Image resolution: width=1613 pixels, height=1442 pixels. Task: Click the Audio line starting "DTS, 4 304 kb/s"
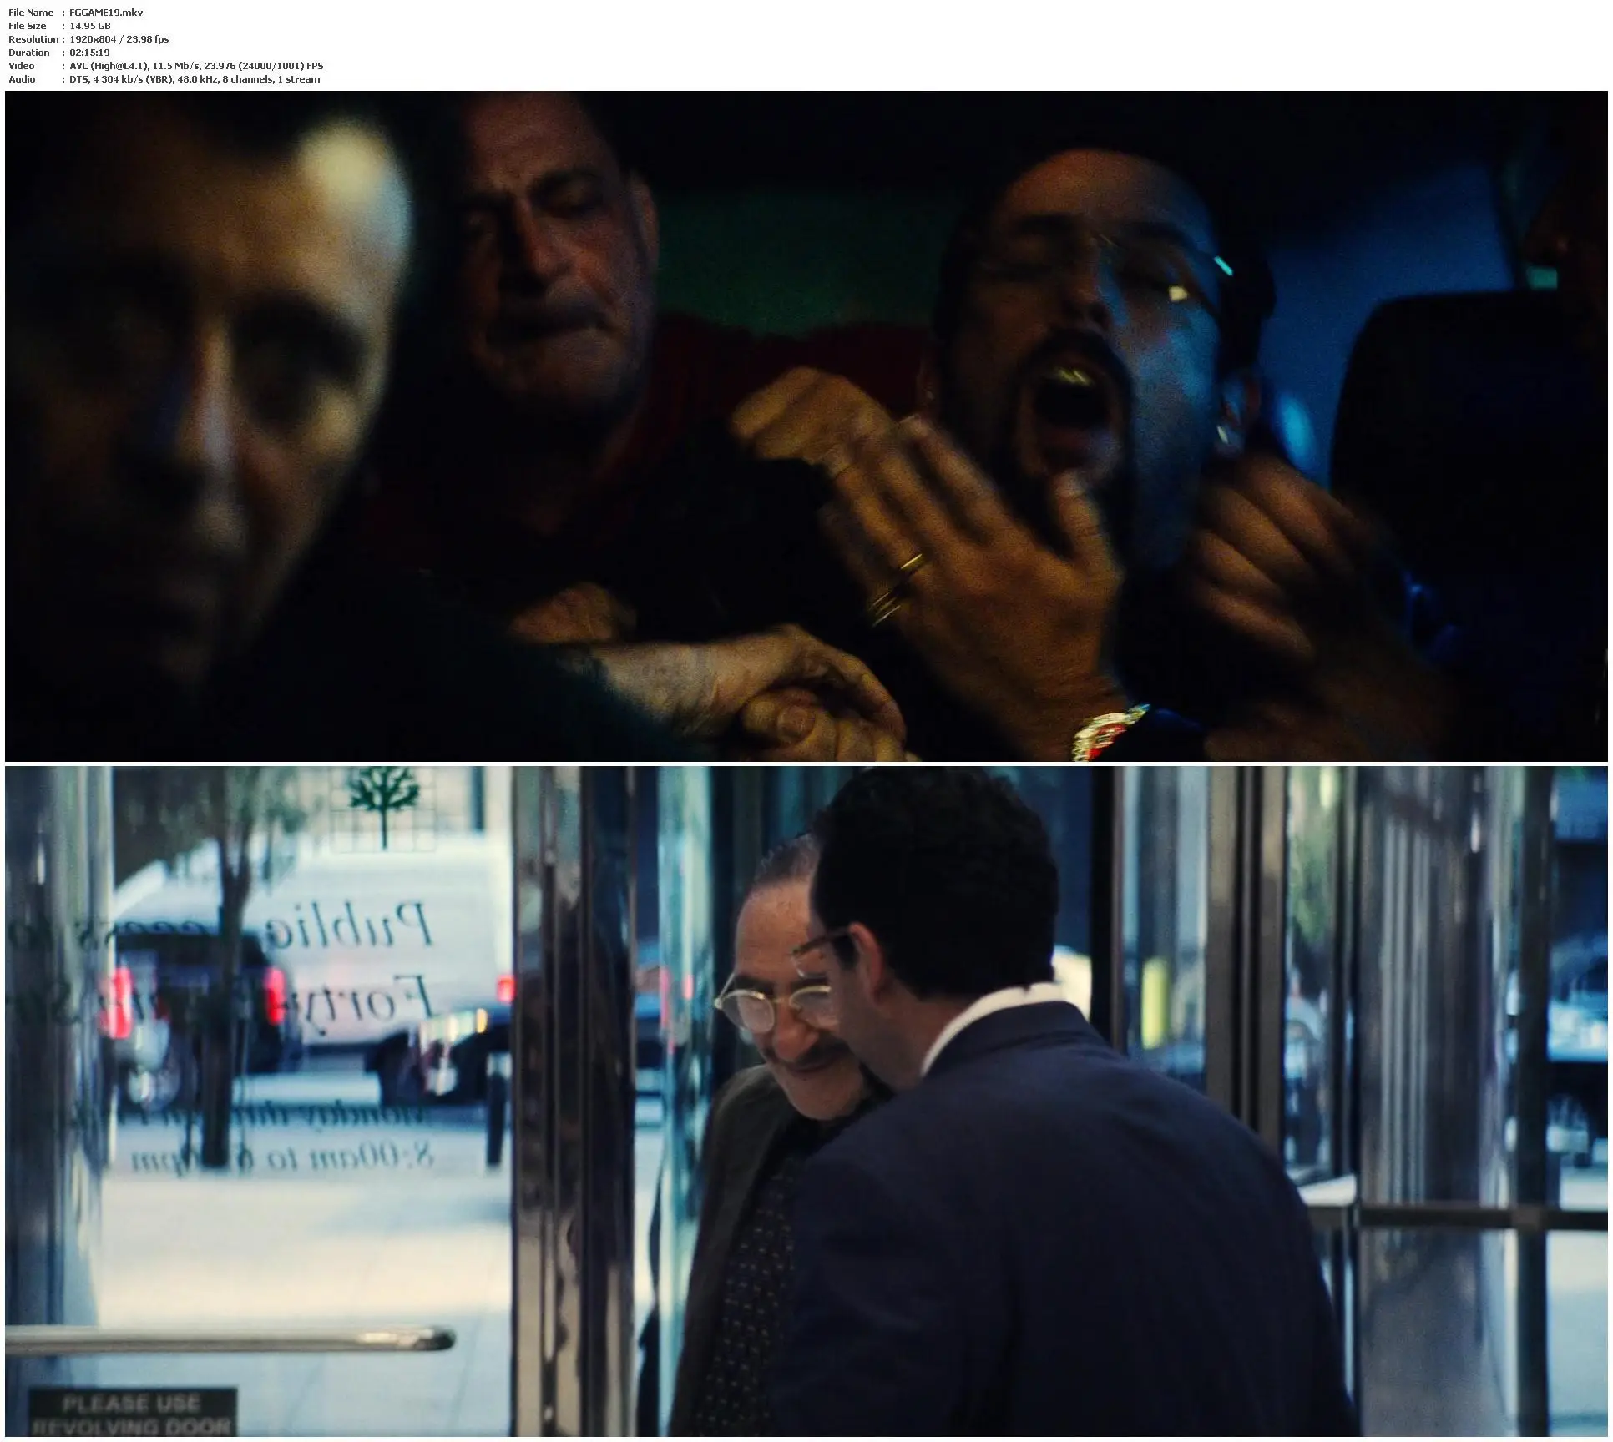point(195,79)
